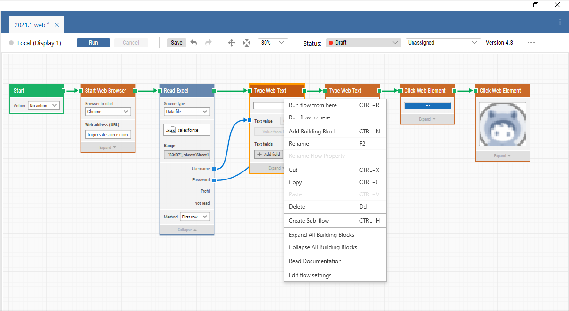The width and height of the screenshot is (569, 311).
Task: Undo the last change
Action: coord(194,42)
